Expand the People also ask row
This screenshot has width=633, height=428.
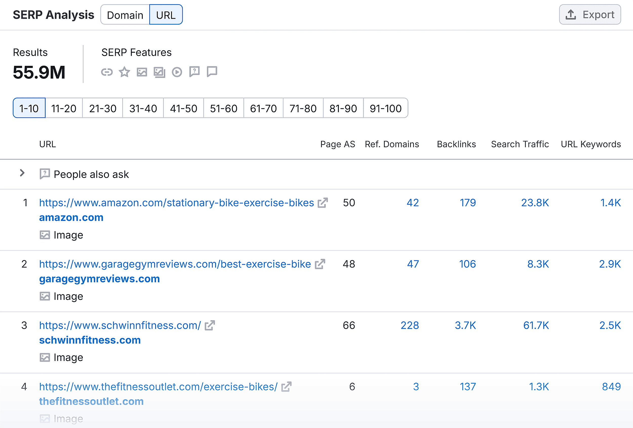22,173
